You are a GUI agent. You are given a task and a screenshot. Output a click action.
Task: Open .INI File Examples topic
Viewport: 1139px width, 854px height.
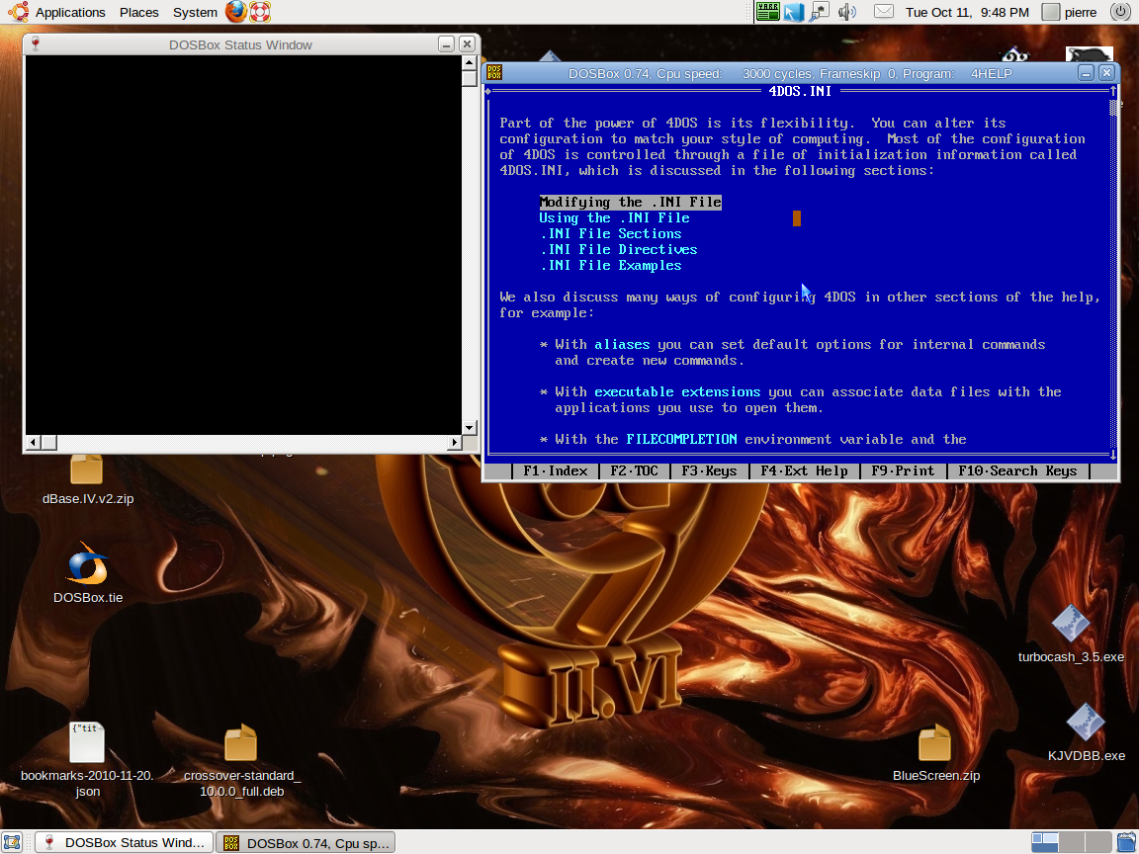(610, 266)
